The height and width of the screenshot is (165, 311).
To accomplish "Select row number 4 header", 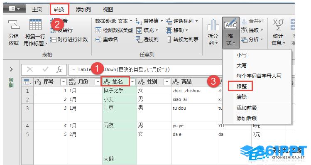I will tap(27, 126).
